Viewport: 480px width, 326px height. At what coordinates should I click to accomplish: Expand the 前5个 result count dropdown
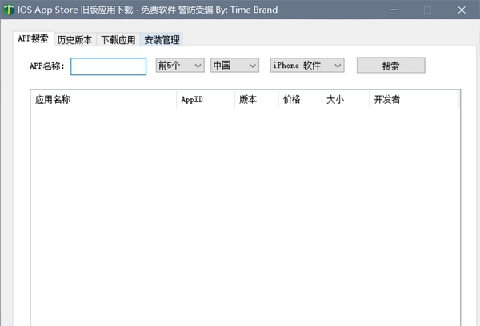pos(180,66)
